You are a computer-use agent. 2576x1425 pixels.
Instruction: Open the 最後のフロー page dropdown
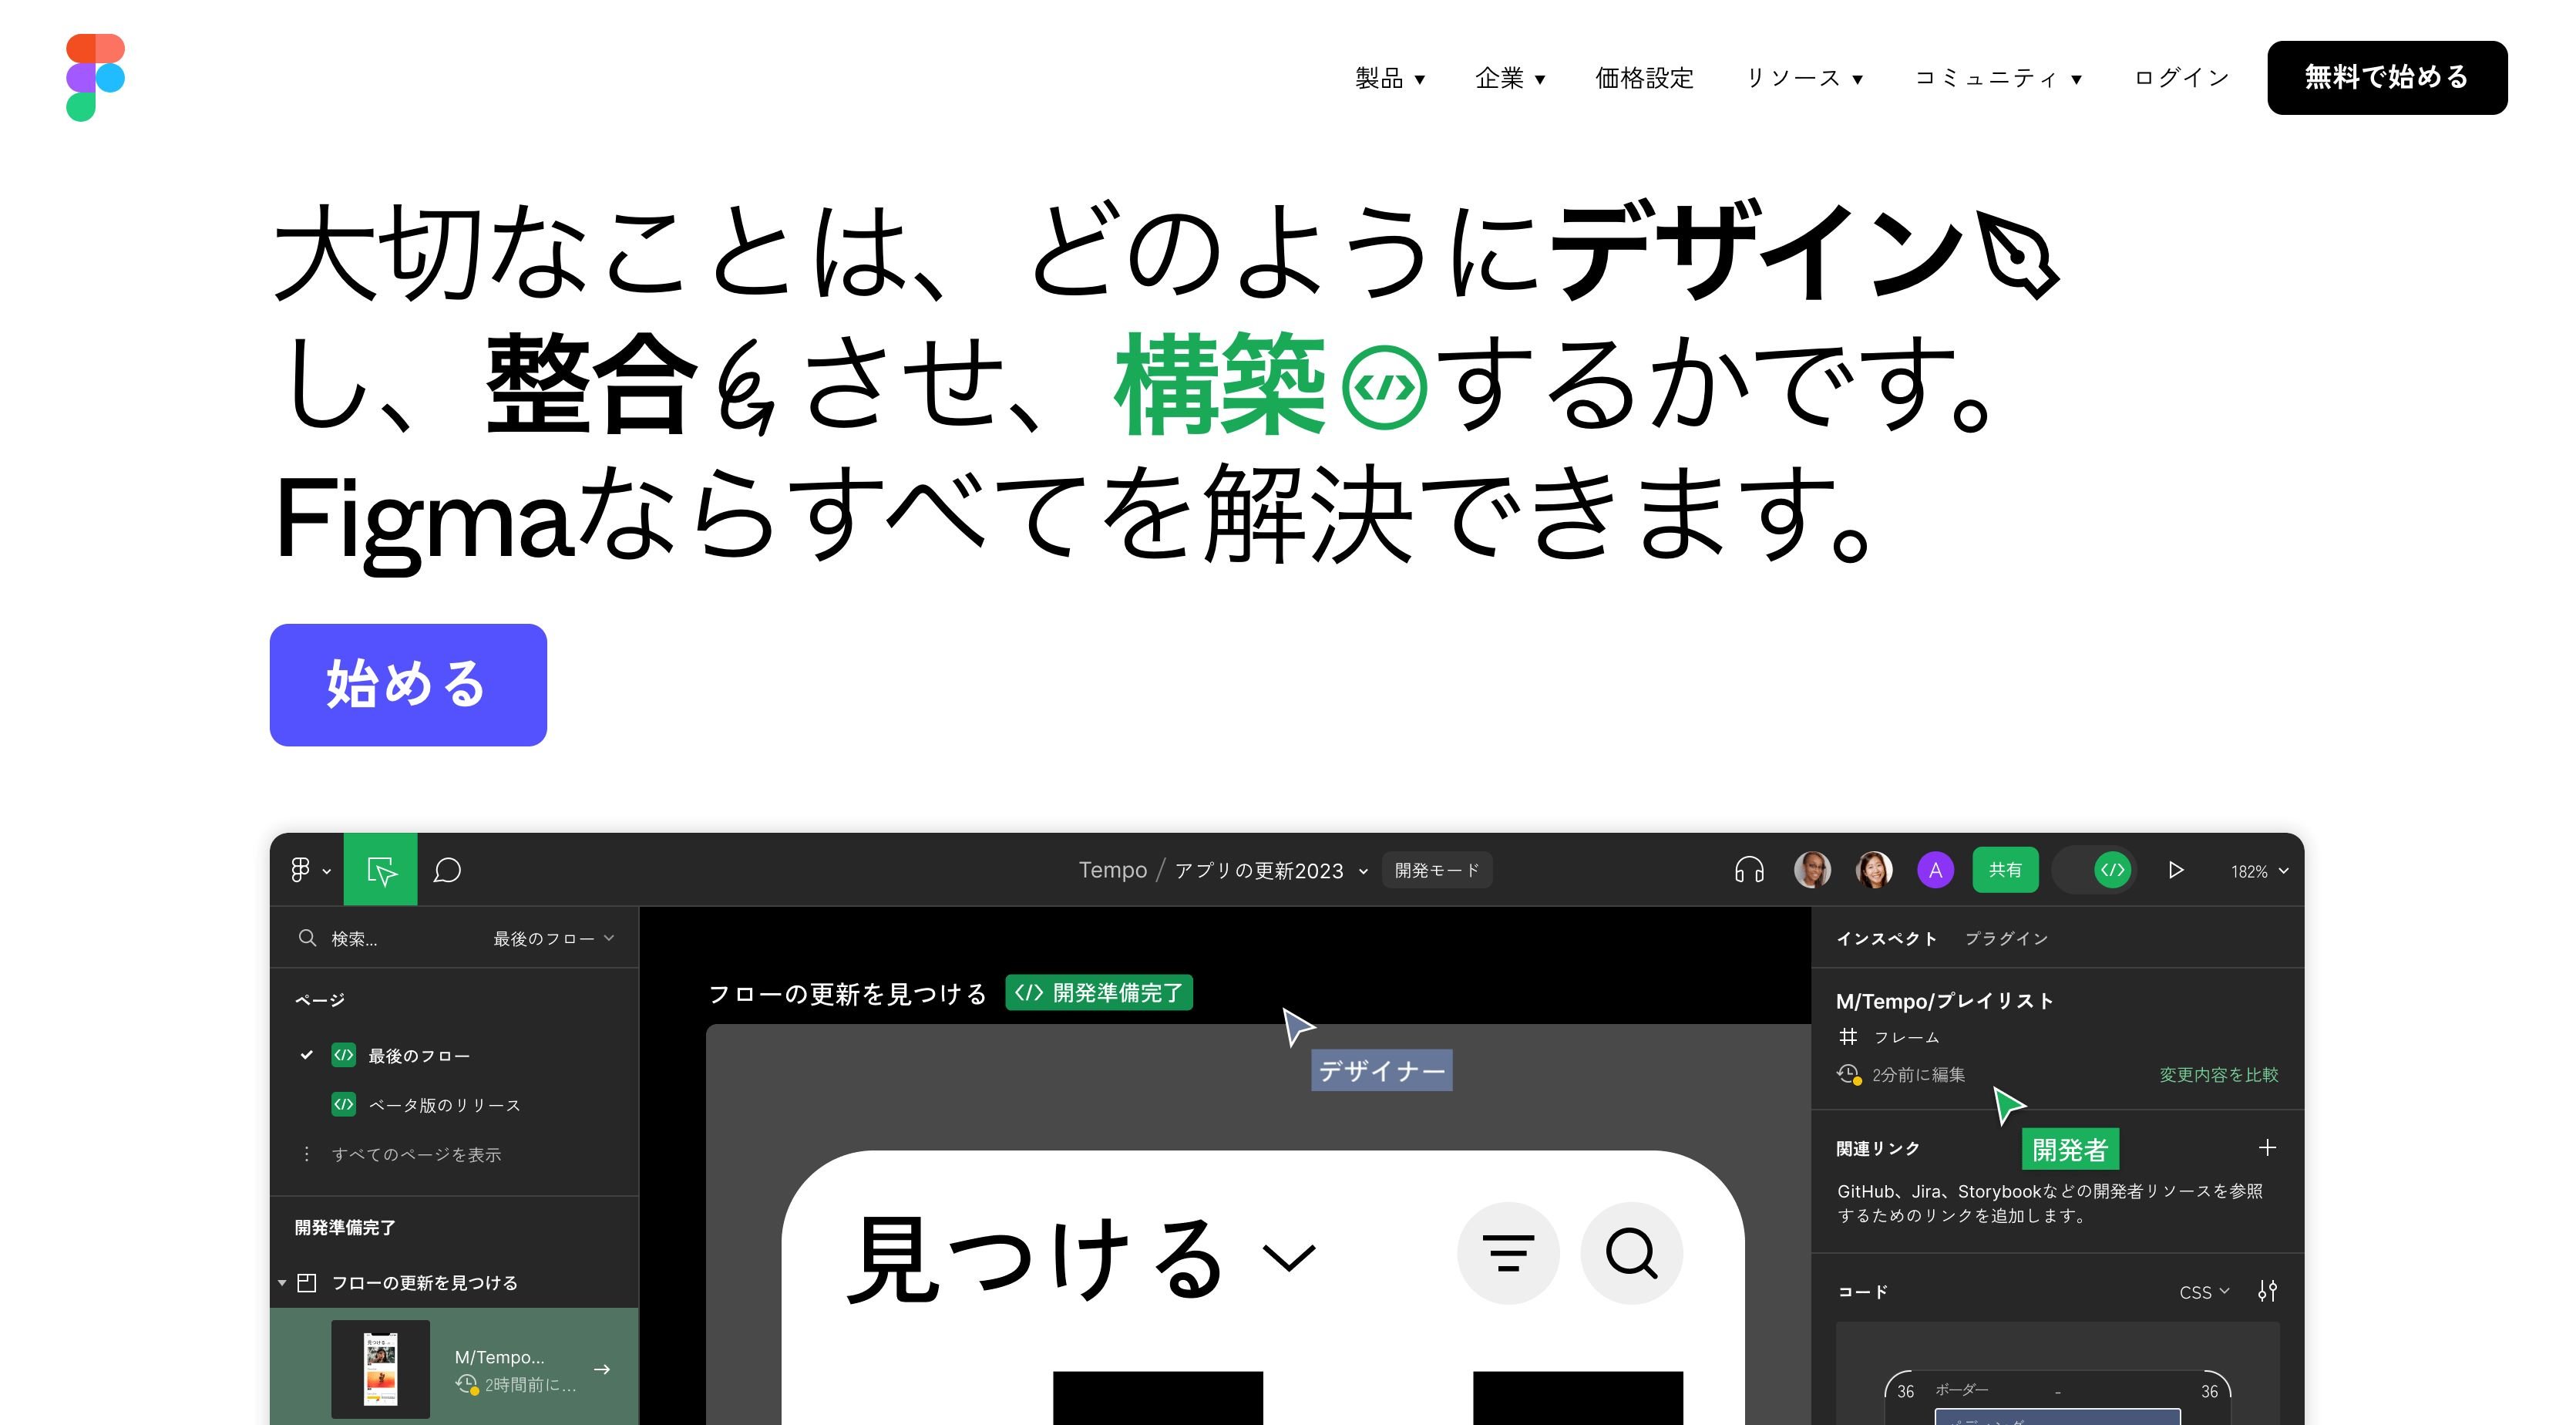553,938
